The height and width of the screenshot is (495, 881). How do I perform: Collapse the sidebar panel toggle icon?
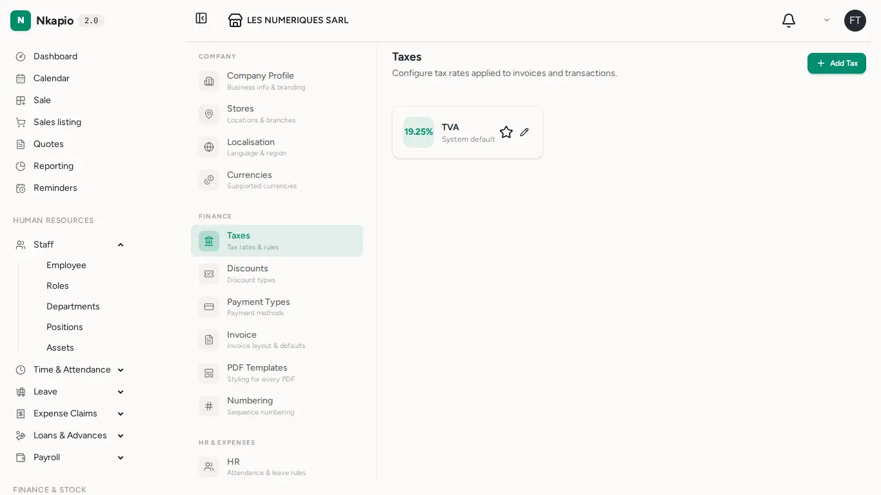coord(201,18)
